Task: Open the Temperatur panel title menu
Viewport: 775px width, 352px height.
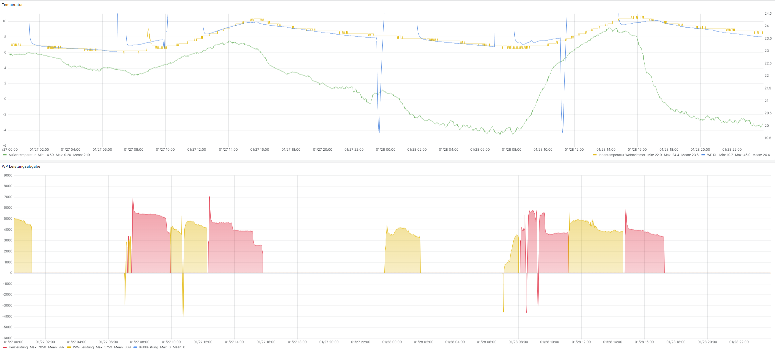Action: (12, 5)
